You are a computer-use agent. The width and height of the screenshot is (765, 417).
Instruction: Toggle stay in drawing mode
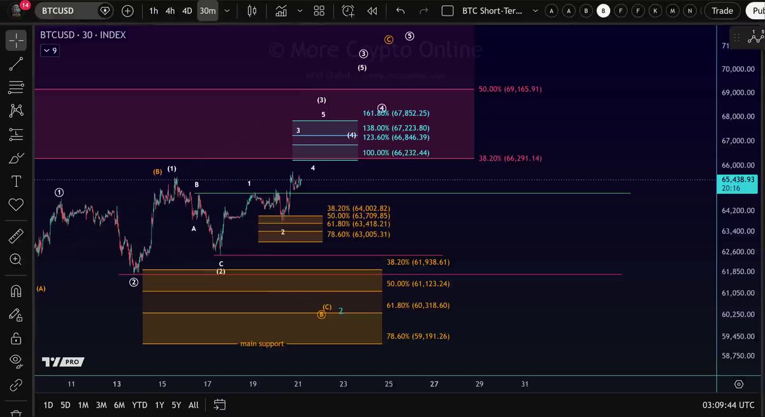click(x=16, y=314)
